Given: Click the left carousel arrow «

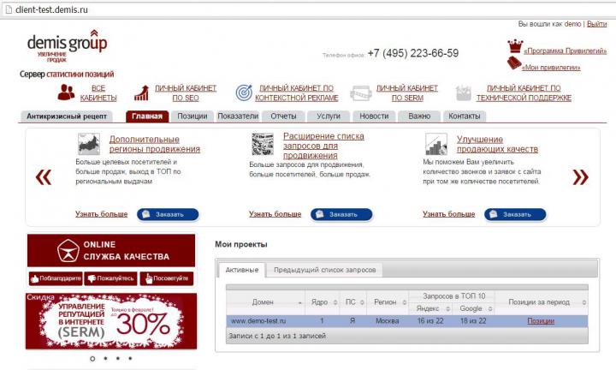Looking at the screenshot, I should pos(44,177).
